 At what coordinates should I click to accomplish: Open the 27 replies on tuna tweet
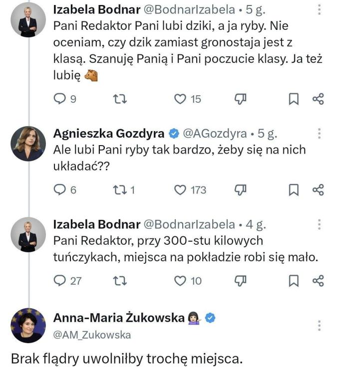click(x=67, y=281)
